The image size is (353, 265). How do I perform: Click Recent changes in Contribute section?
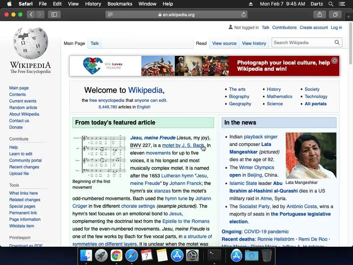[x=24, y=167]
